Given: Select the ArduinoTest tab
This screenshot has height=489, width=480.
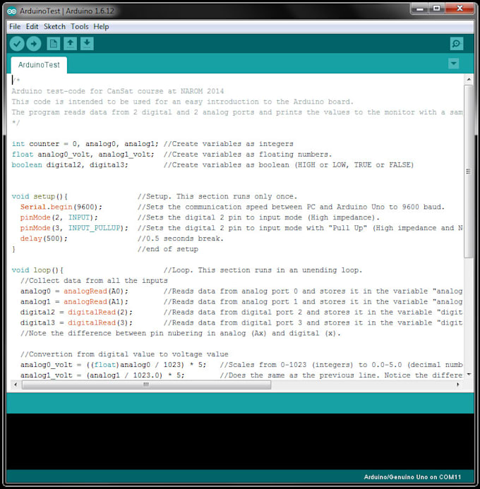Looking at the screenshot, I should [x=39, y=65].
